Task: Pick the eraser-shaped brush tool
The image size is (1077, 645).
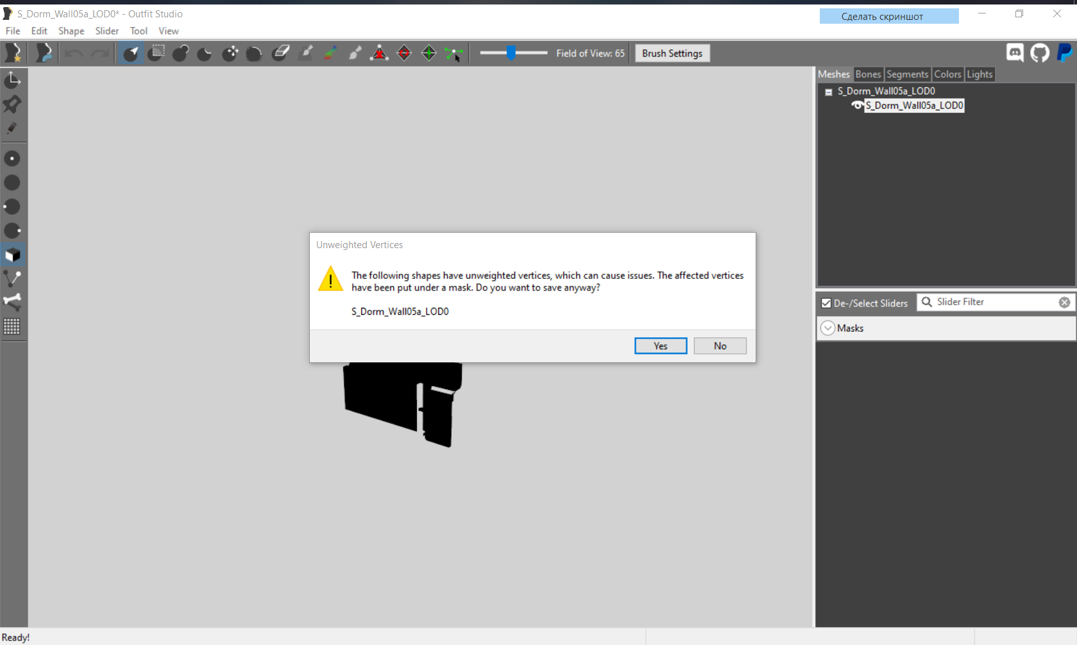Action: click(281, 53)
